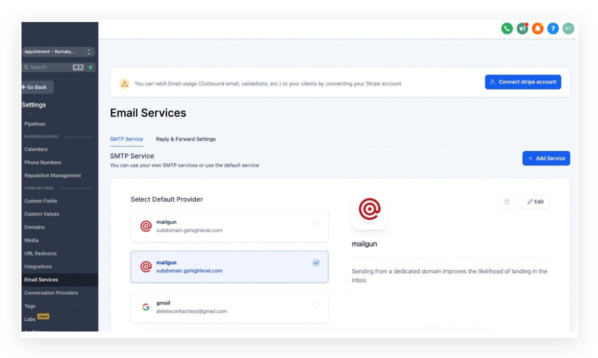Open the orange notifications bell

537,28
